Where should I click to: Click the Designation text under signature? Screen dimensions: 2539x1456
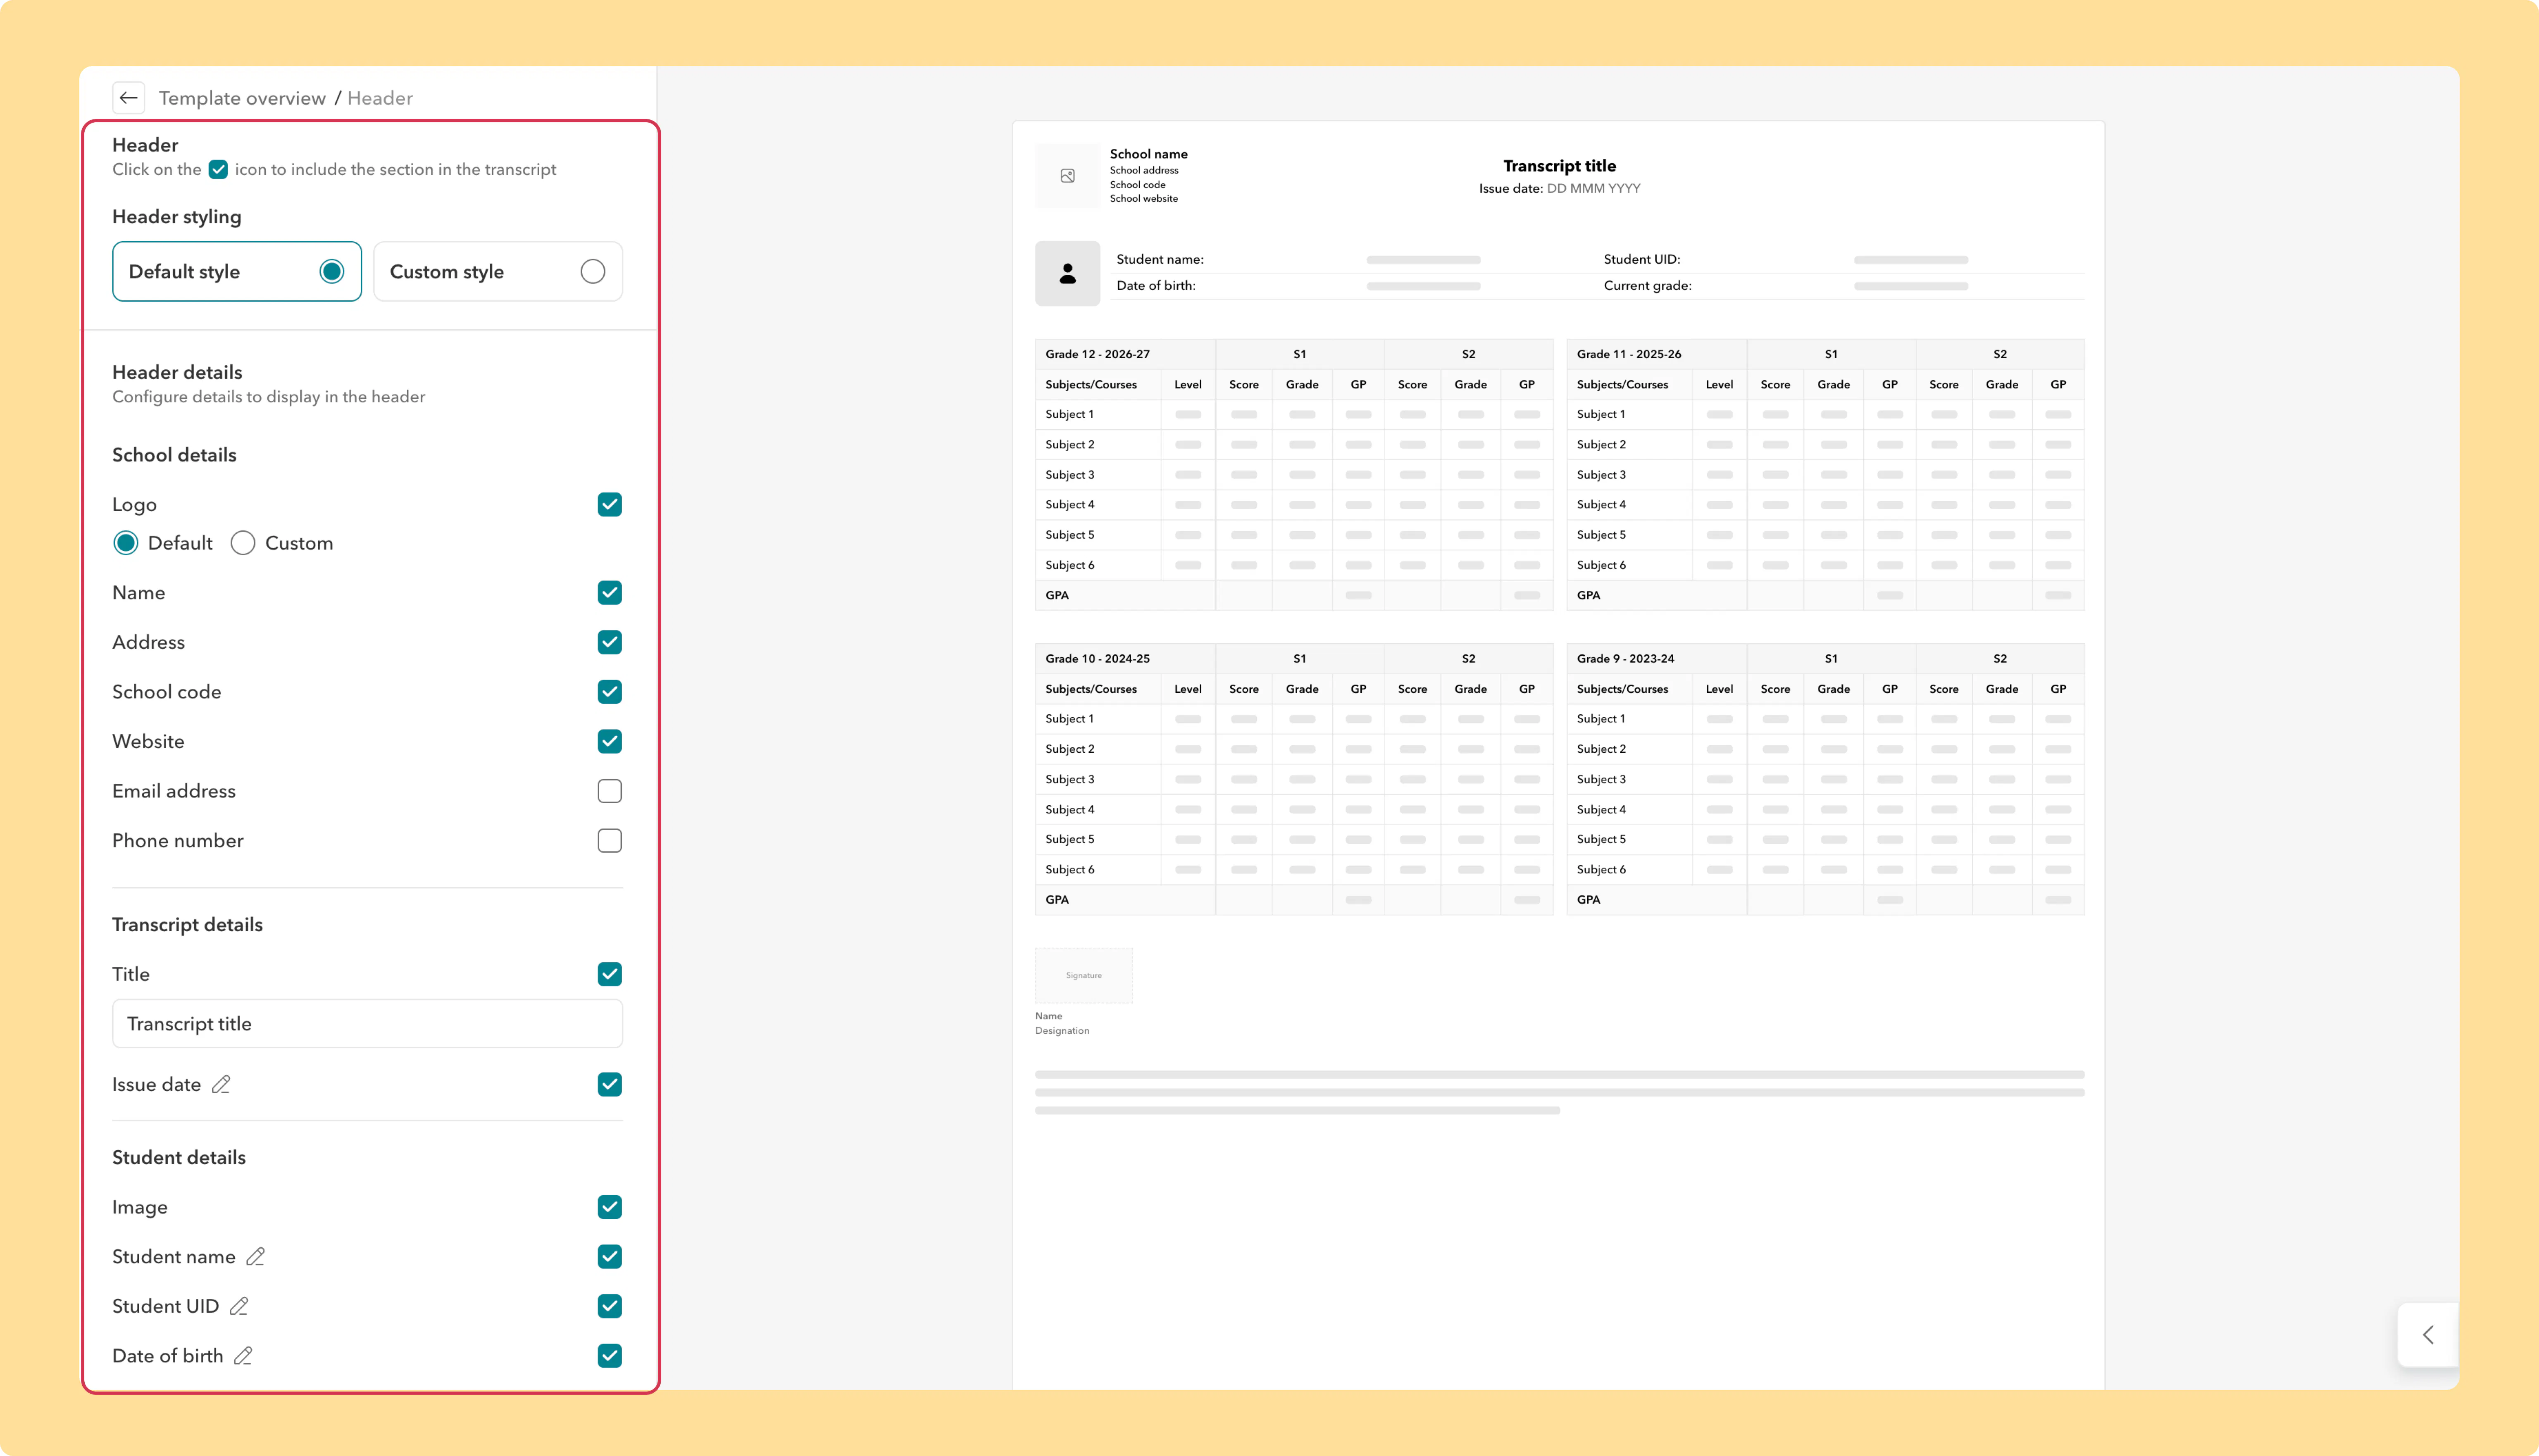[1062, 1031]
